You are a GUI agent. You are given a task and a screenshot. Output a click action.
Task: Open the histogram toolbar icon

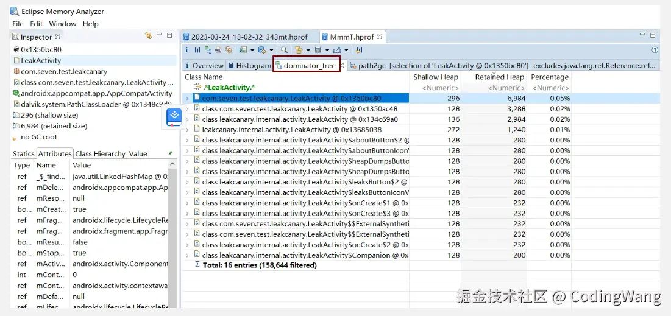pyautogui.click(x=197, y=50)
